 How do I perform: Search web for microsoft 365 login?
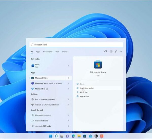point(51,126)
